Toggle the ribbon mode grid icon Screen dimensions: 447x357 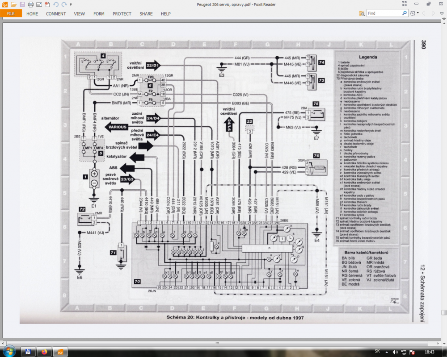404,4
